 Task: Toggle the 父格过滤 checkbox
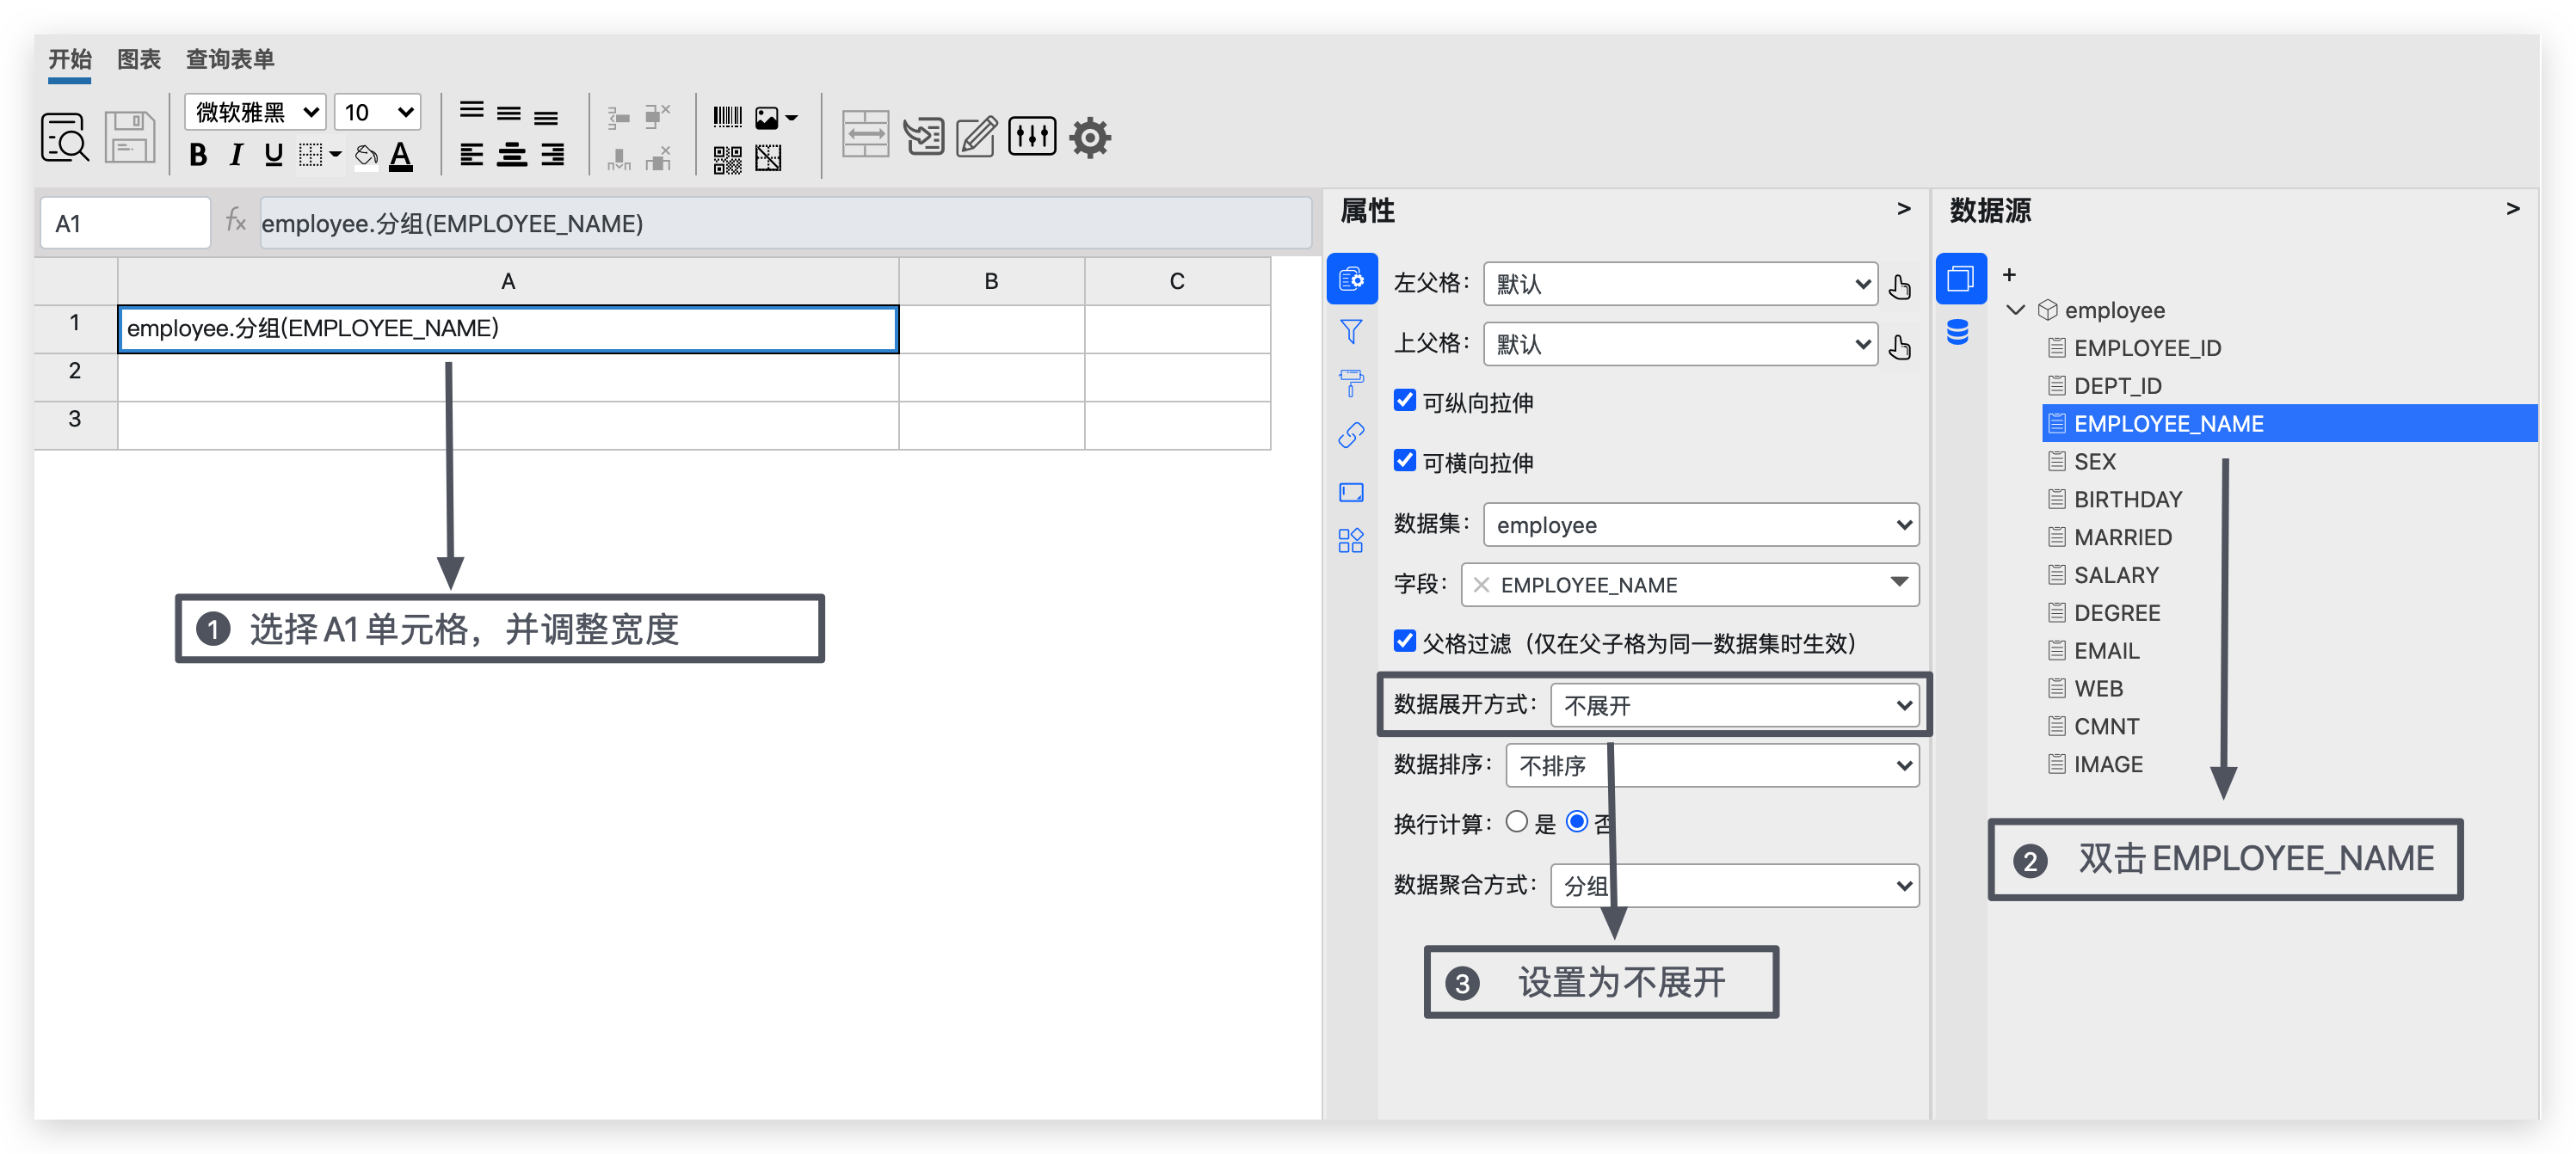point(1404,641)
